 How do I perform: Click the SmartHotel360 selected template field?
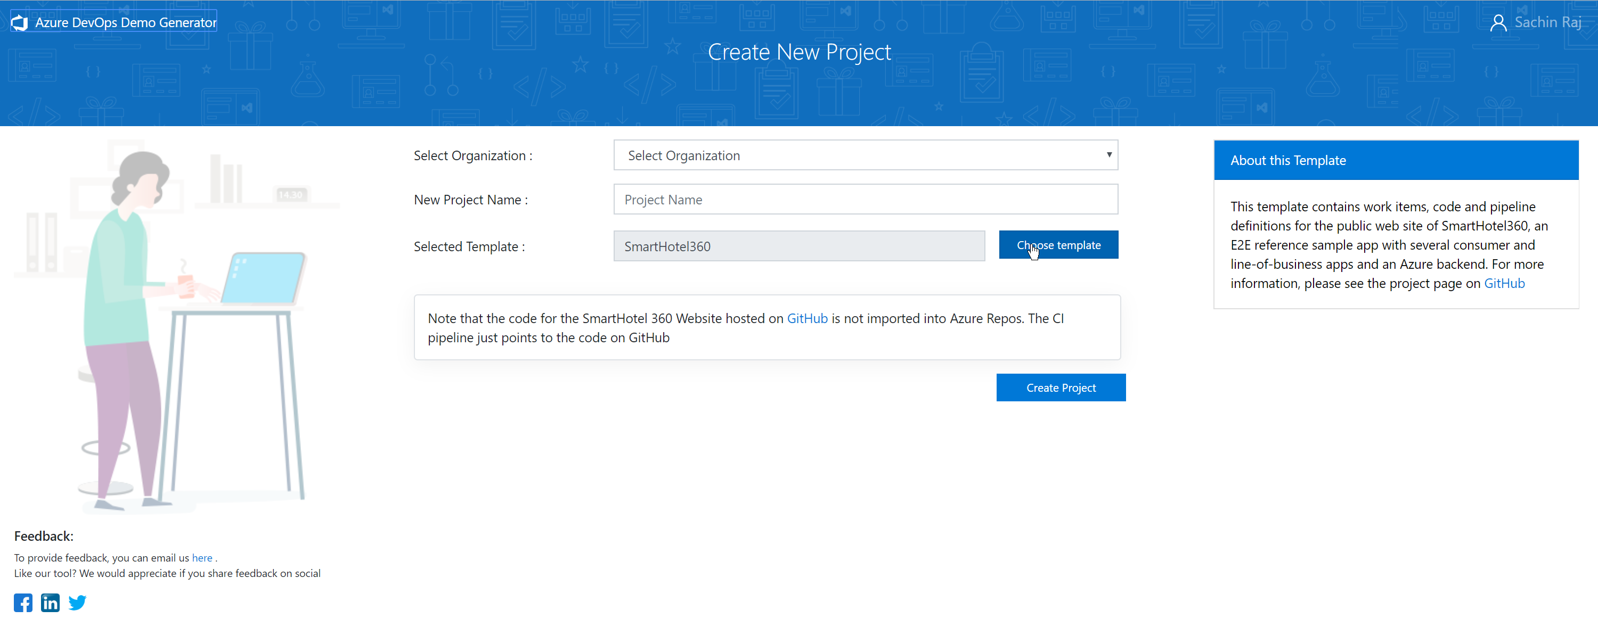[798, 246]
